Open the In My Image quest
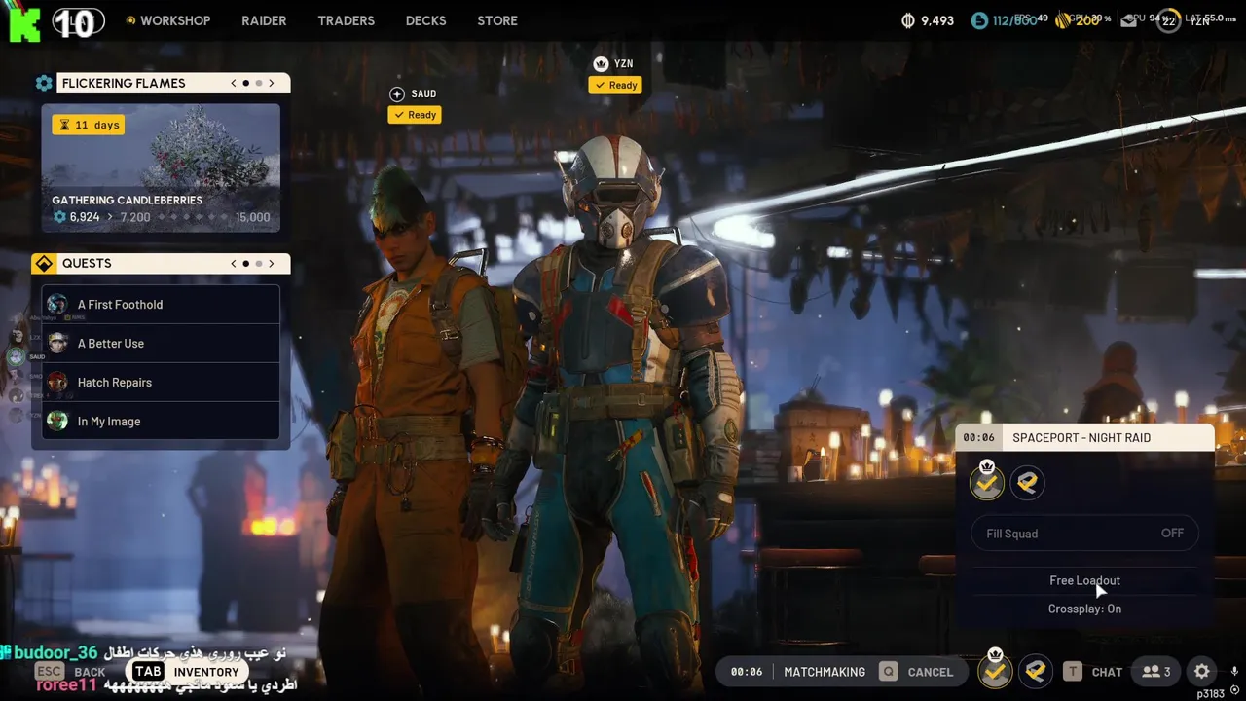 [161, 422]
